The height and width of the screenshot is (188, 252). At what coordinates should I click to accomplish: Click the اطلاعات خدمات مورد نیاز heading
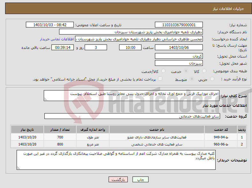pos(225,106)
